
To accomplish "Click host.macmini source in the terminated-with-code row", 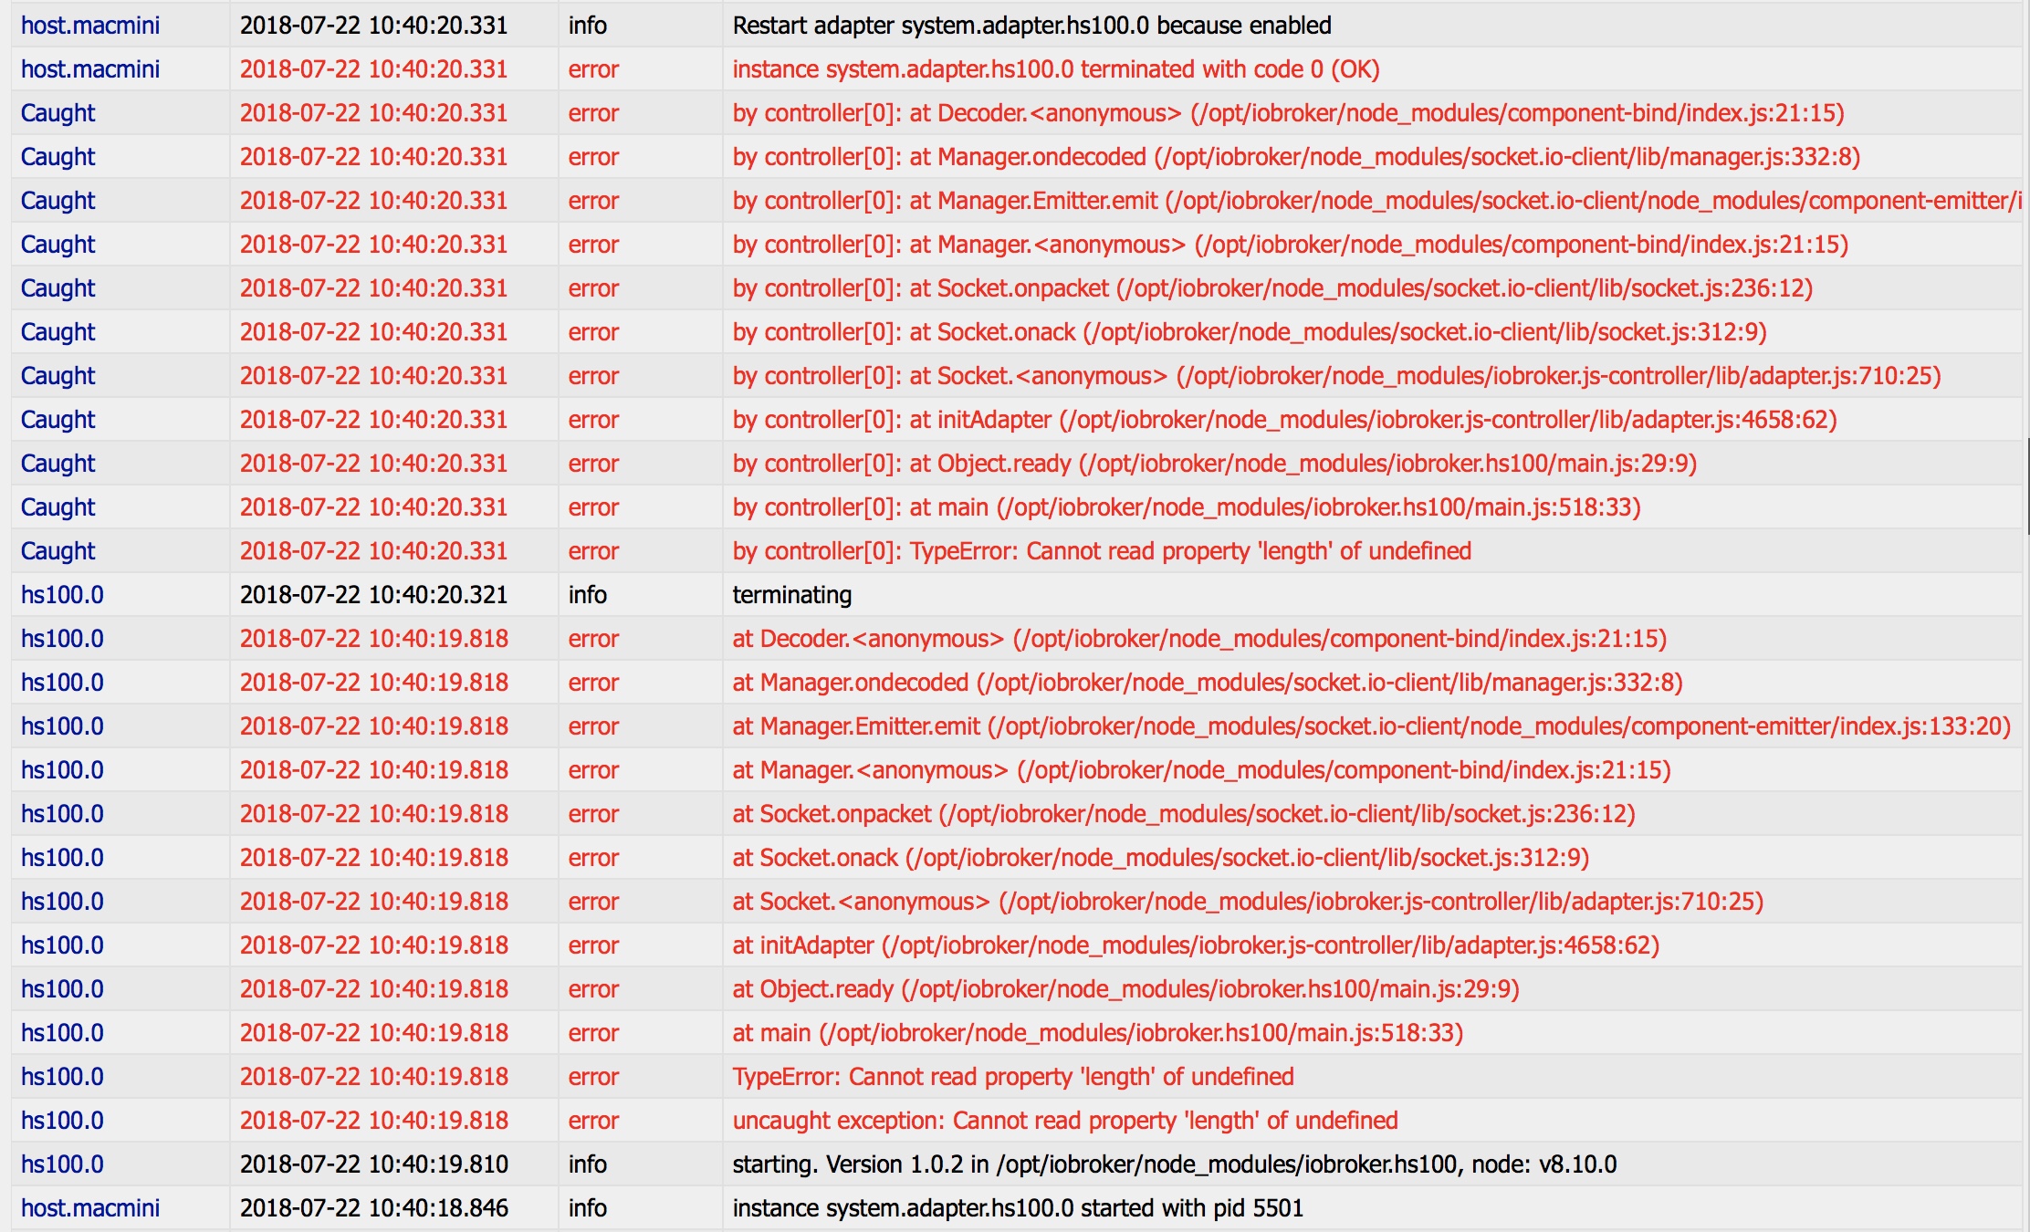I will click(90, 69).
